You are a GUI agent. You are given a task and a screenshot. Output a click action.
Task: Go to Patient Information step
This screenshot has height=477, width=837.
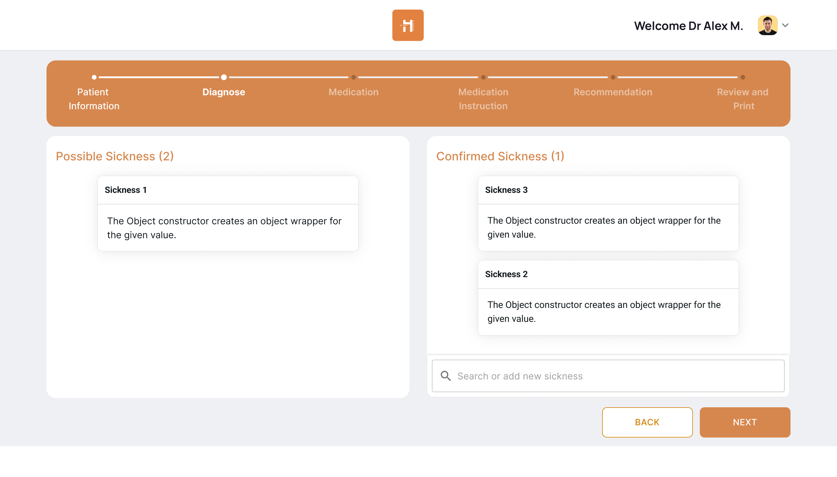tap(94, 98)
